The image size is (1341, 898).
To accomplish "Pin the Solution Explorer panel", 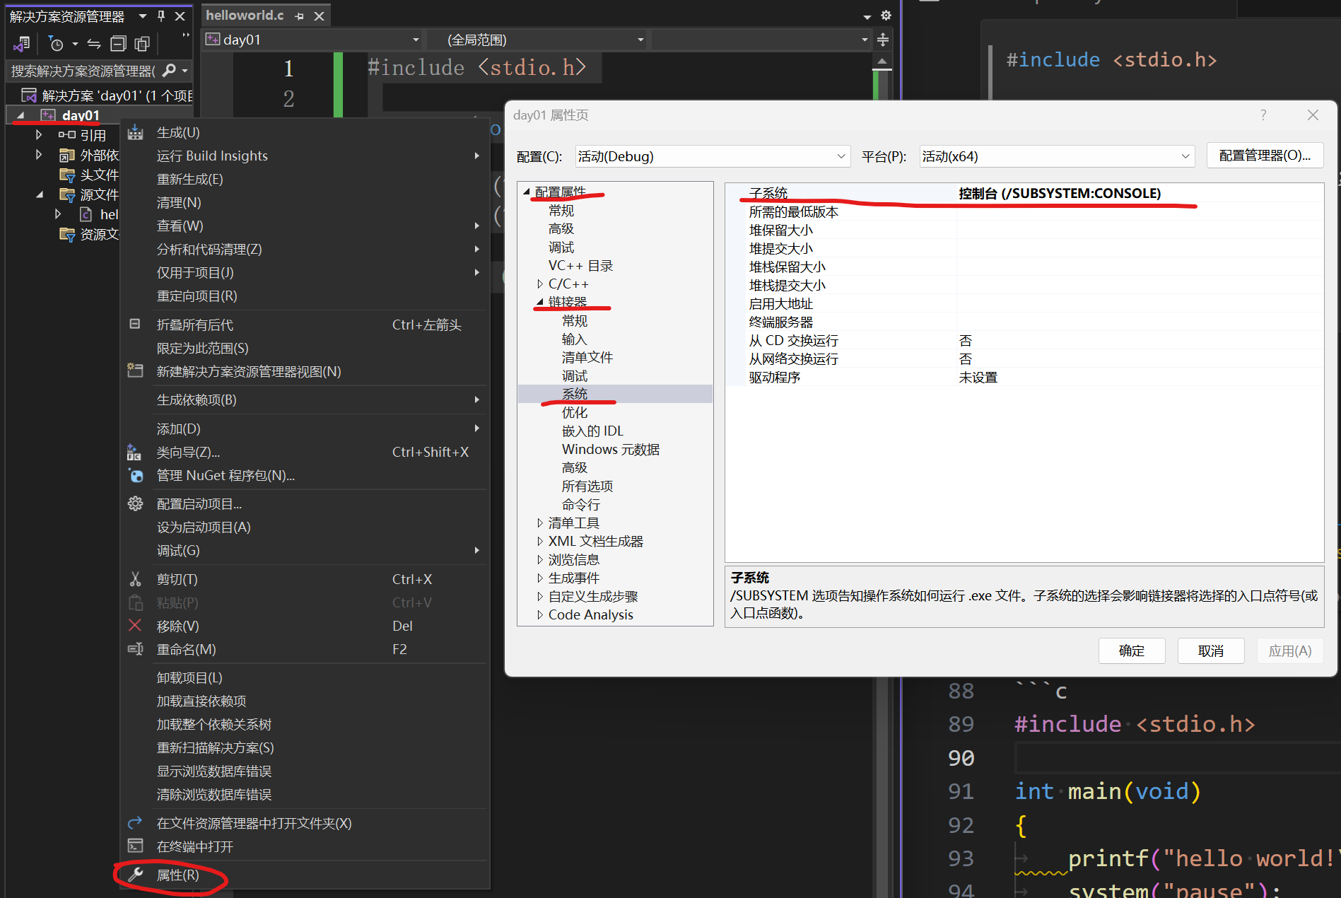I will tap(161, 16).
